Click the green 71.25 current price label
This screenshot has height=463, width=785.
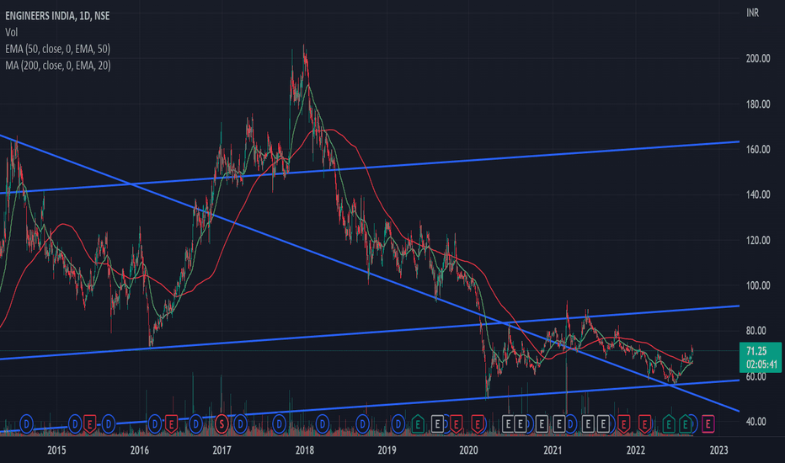coord(756,351)
